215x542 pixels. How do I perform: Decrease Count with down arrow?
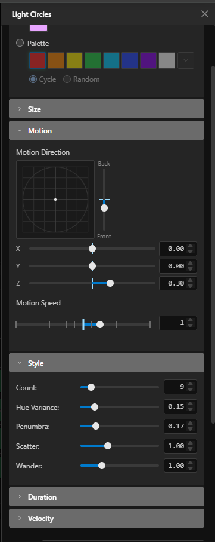(x=190, y=390)
